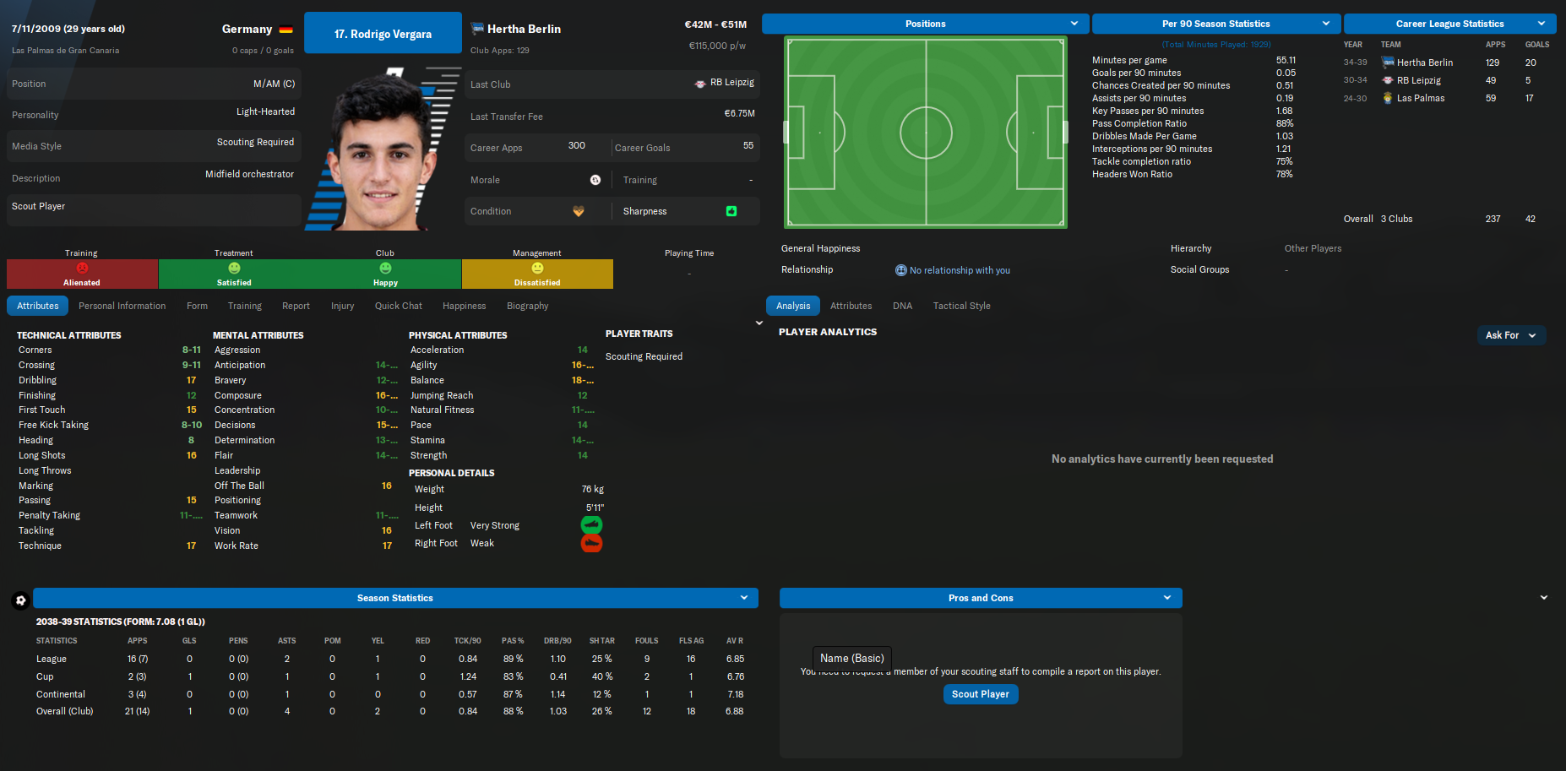The image size is (1566, 771).
Task: Open the Positions panel dropdown
Action: (925, 24)
